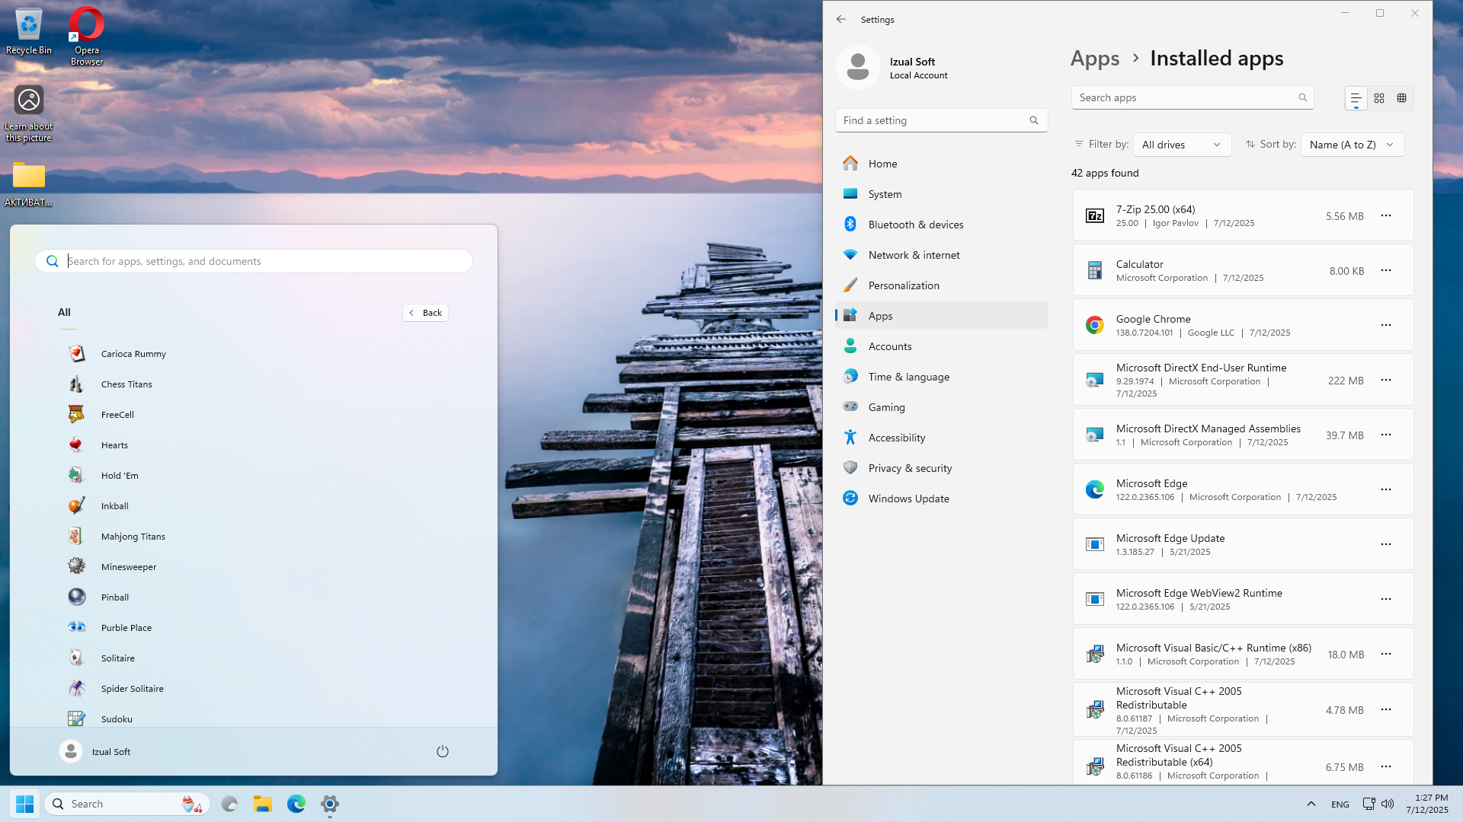Click the Izual Soft Local Account header in Settings
The height and width of the screenshot is (822, 1463).
click(x=893, y=68)
